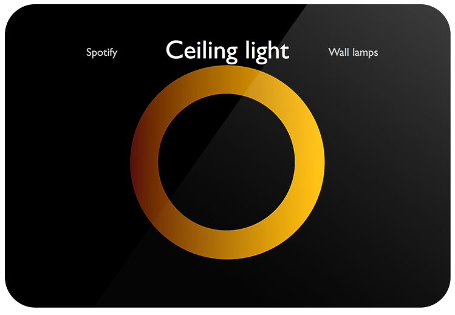Select the Ceiling light heading

(x=227, y=50)
